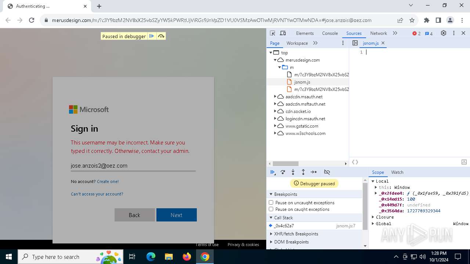Open Can't access your account link

97,194
